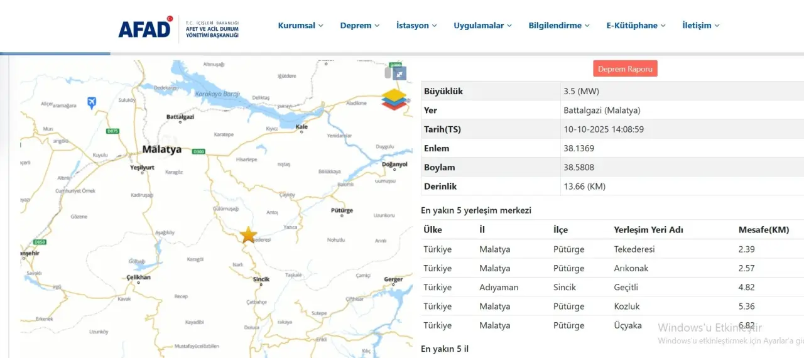
Task: Click the Malatya city label on map
Action: [161, 149]
